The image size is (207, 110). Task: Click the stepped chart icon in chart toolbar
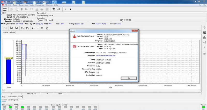click(23, 28)
